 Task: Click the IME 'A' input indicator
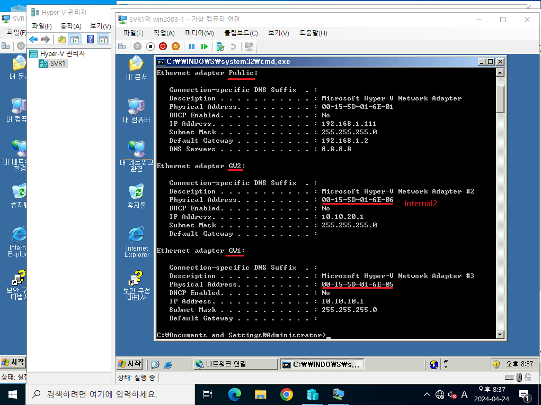click(464, 394)
